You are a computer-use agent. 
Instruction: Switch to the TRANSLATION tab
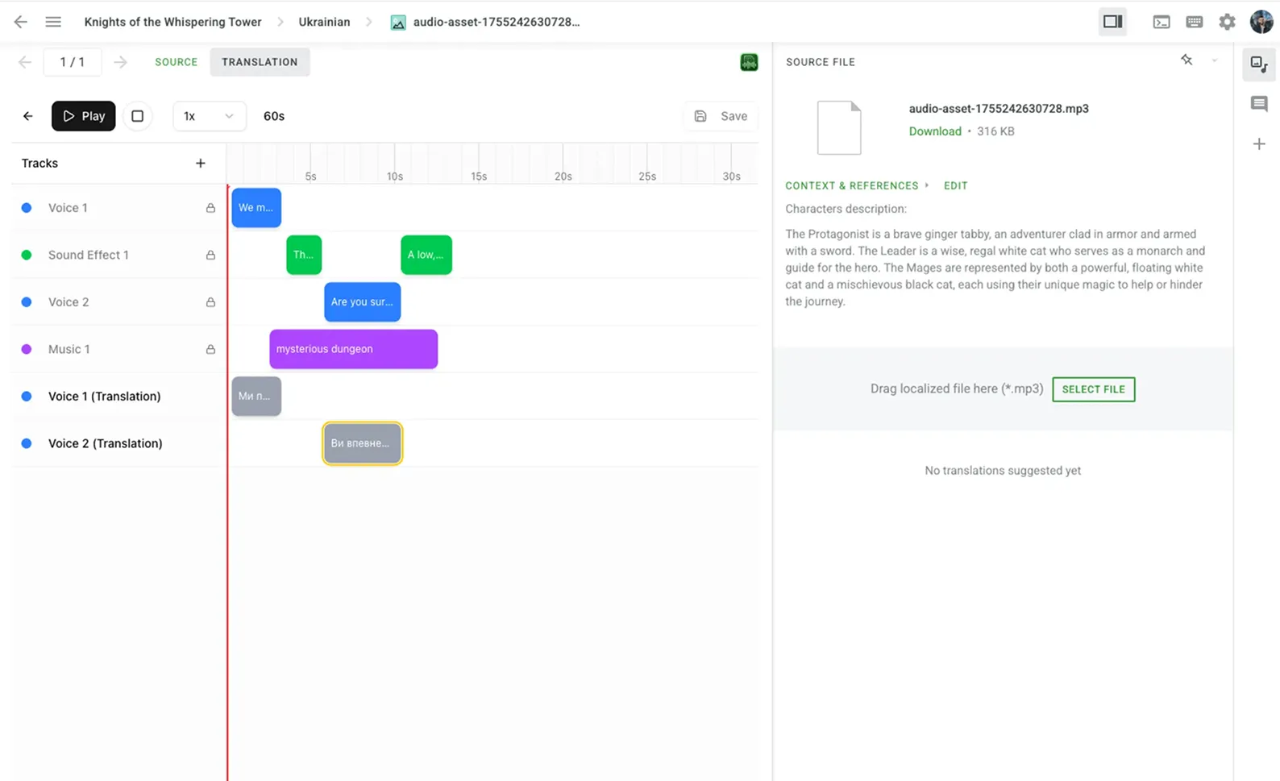260,62
